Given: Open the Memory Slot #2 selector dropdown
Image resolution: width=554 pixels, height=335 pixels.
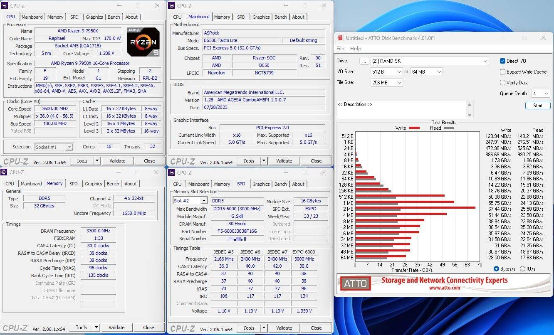Looking at the screenshot, I should point(203,201).
